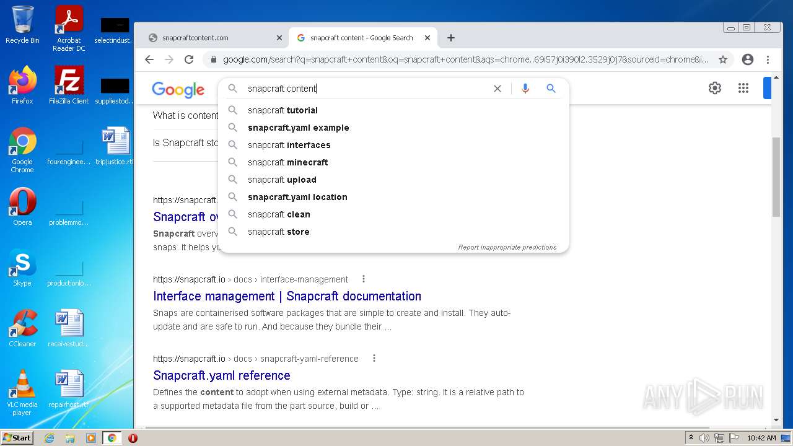The width and height of the screenshot is (793, 446).
Task: Launch VLC media player shortcut
Action: click(22, 393)
